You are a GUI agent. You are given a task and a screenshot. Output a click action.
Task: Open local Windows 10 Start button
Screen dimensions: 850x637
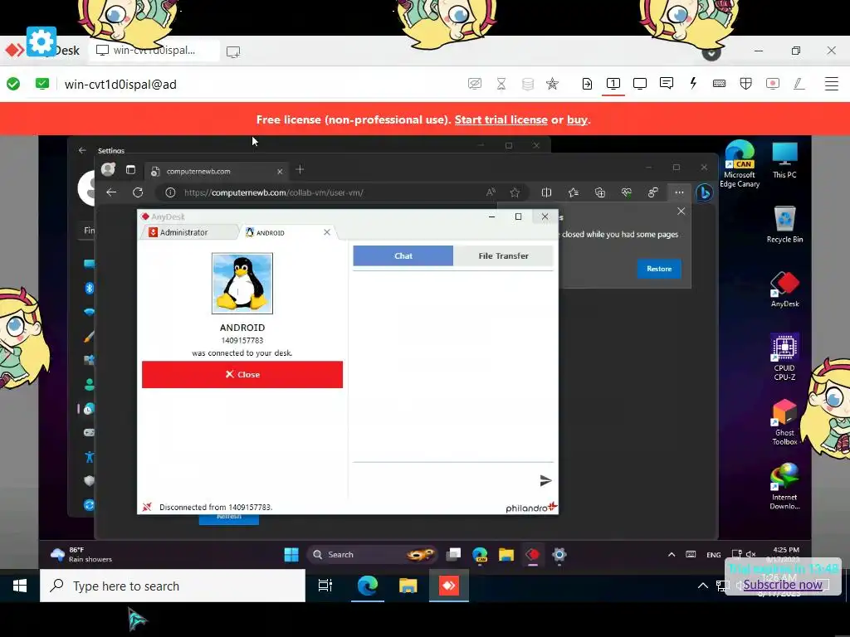20,586
